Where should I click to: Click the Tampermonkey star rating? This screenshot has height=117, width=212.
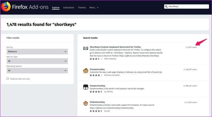96,92
